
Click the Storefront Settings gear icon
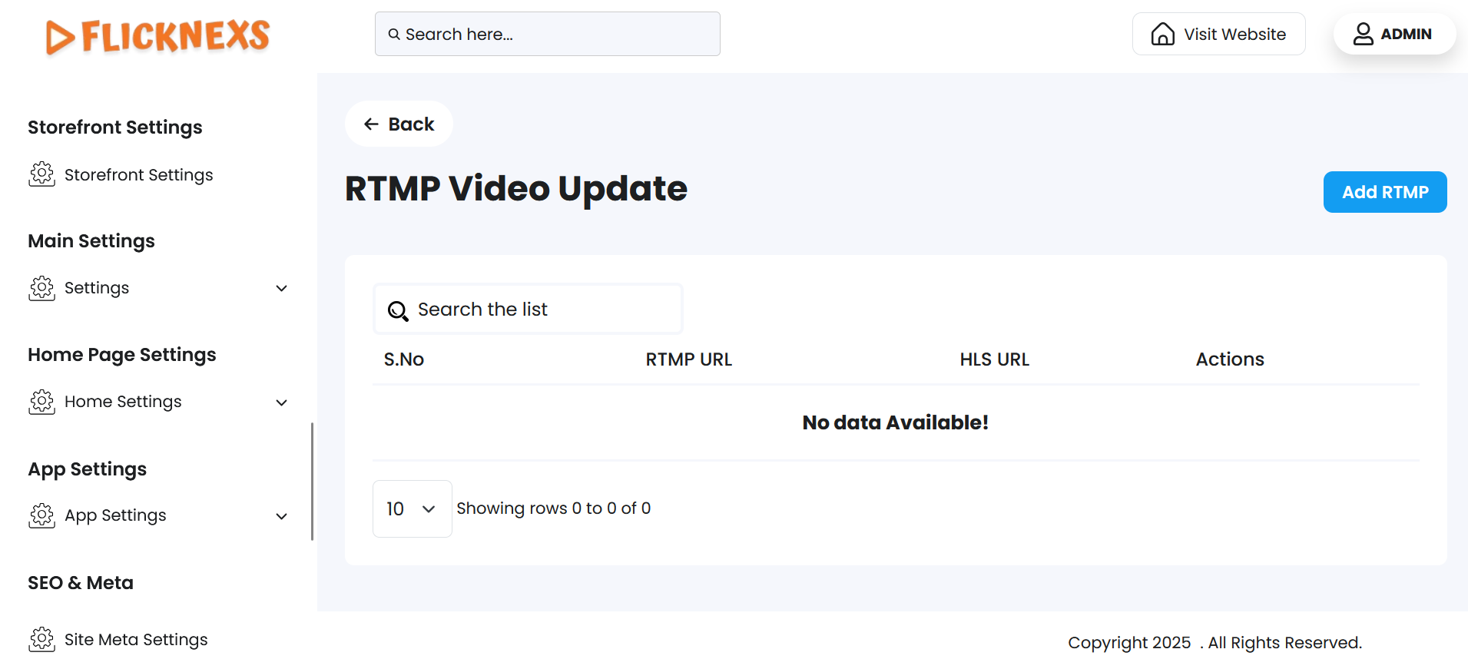[42, 175]
